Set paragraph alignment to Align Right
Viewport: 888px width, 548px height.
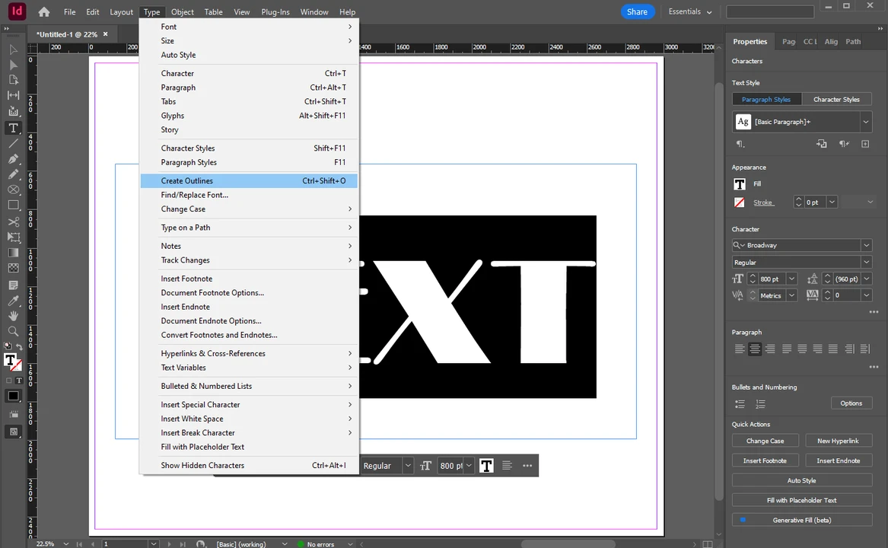tap(769, 349)
